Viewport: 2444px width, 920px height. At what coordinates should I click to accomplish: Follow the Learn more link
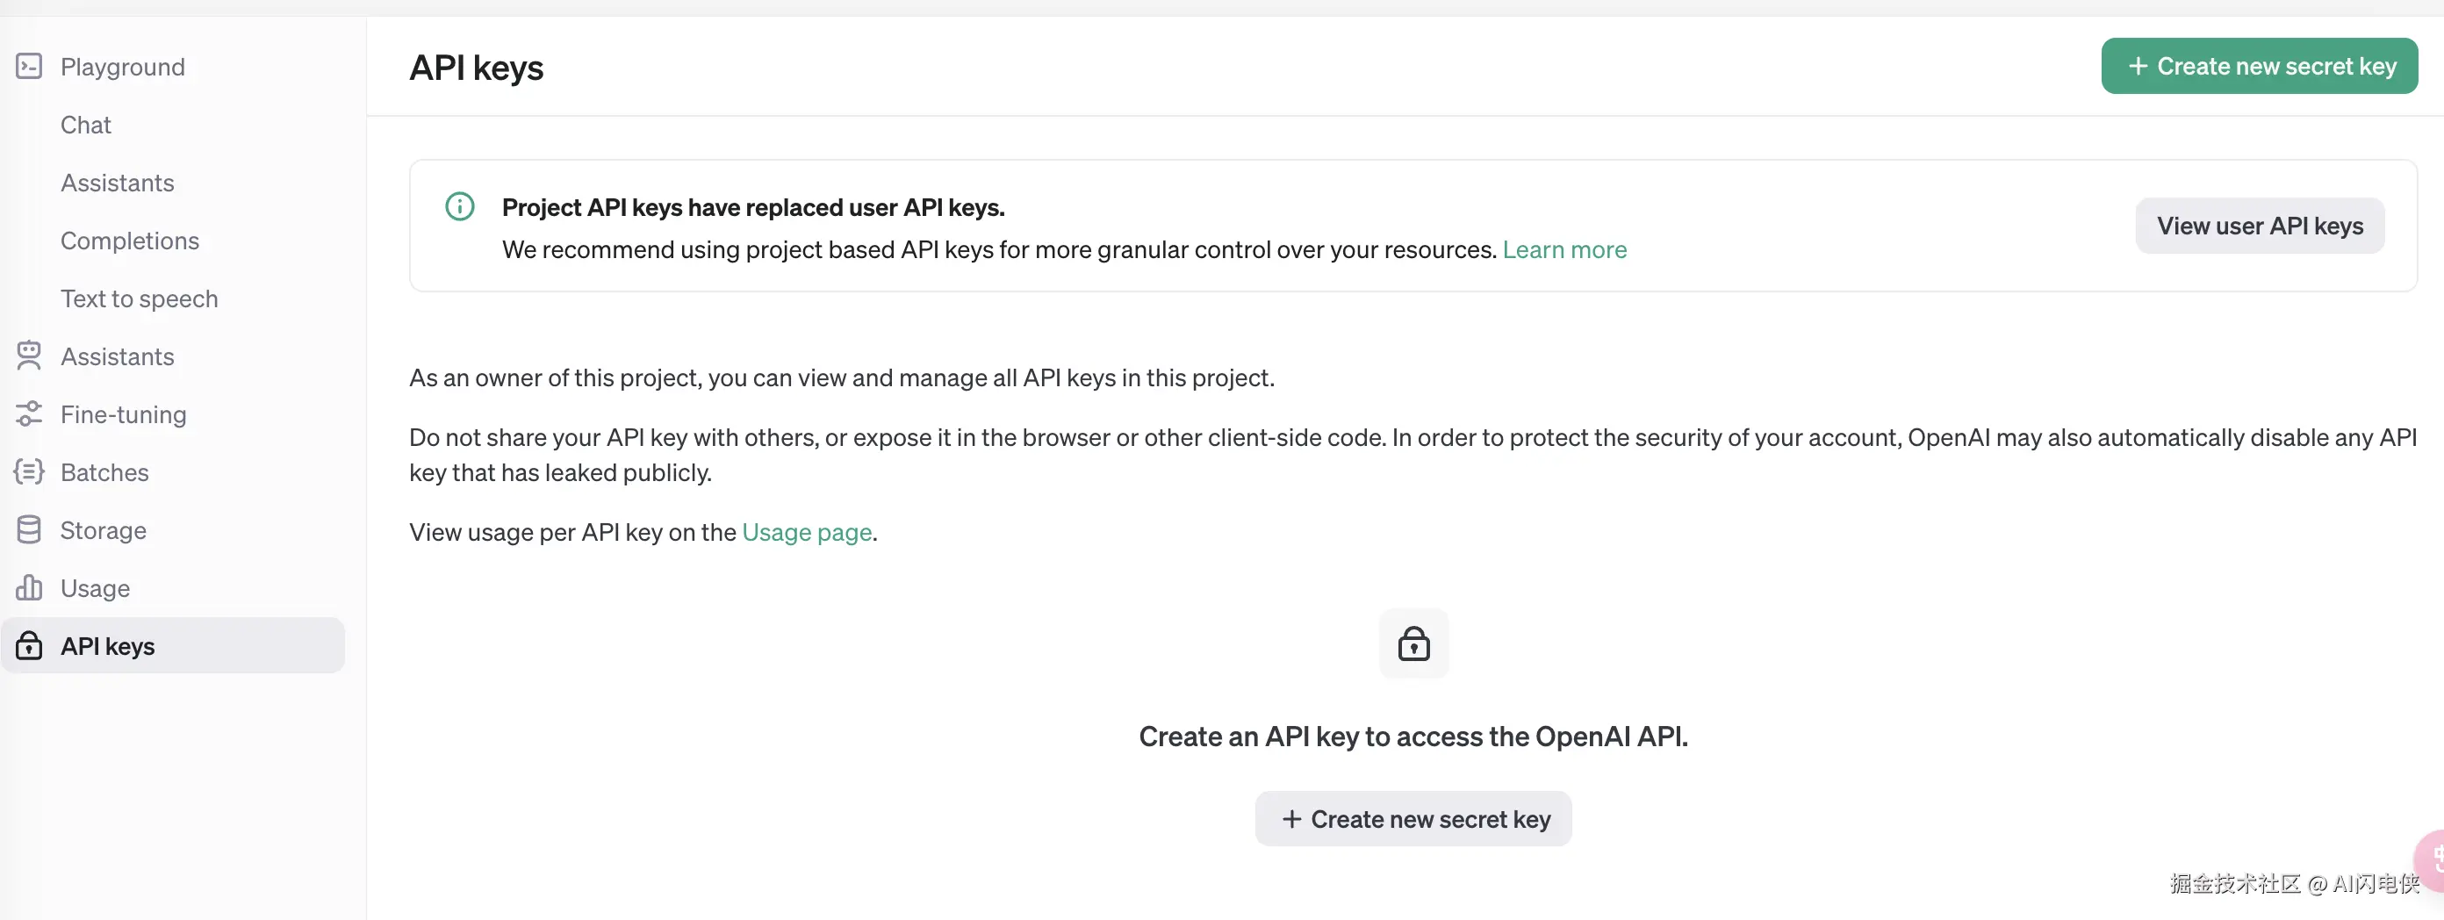[x=1563, y=249]
